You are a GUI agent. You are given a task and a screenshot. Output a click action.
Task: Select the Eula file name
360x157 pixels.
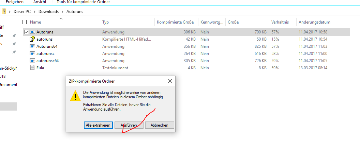click(x=40, y=68)
